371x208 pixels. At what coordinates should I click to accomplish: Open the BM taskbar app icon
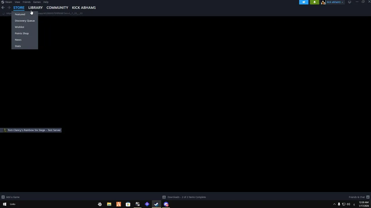click(x=137, y=204)
